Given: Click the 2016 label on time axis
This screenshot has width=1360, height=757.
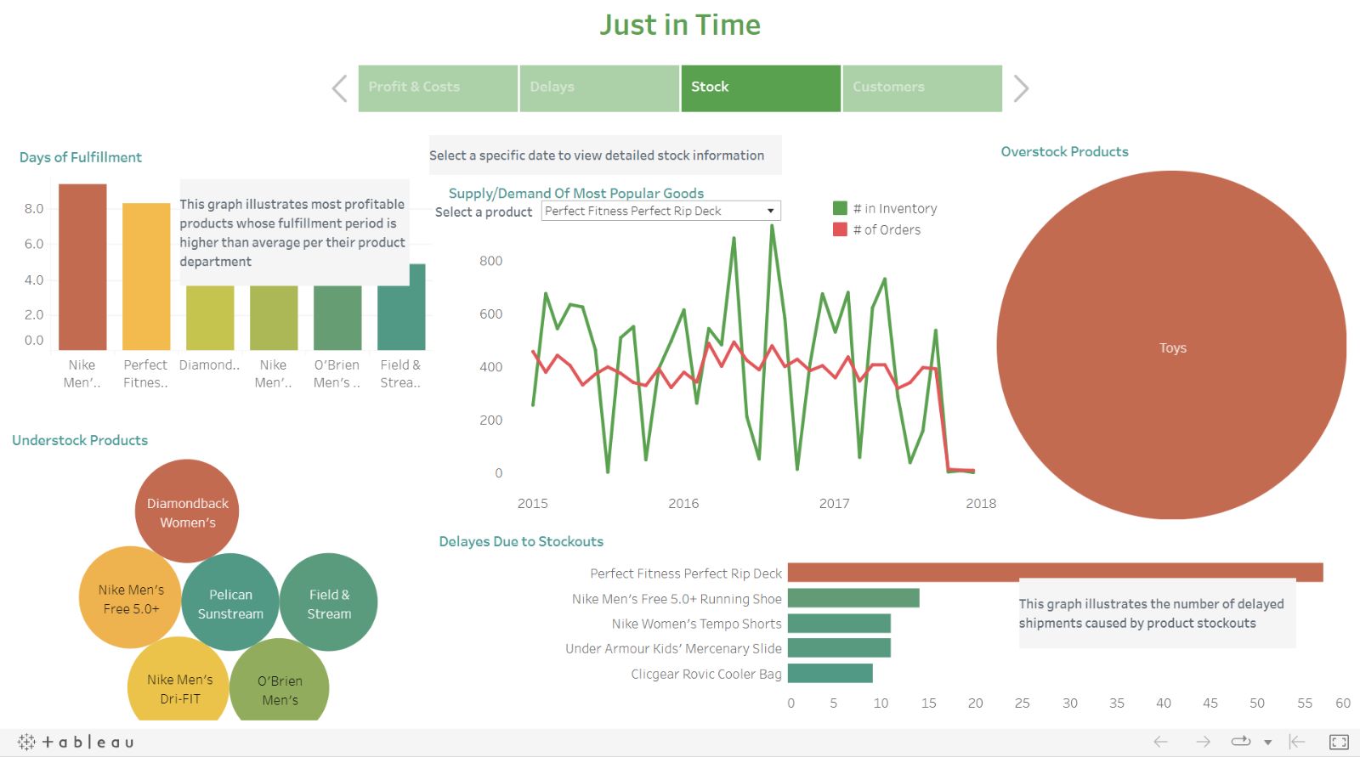Looking at the screenshot, I should point(683,503).
